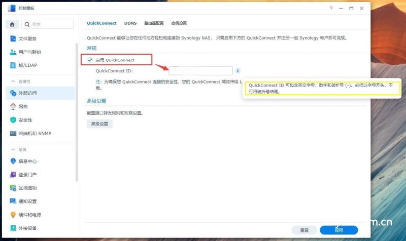Click into QuickConnect ID input field
Image resolution: width=406 pixels, height=241 pixels.
tap(200, 70)
